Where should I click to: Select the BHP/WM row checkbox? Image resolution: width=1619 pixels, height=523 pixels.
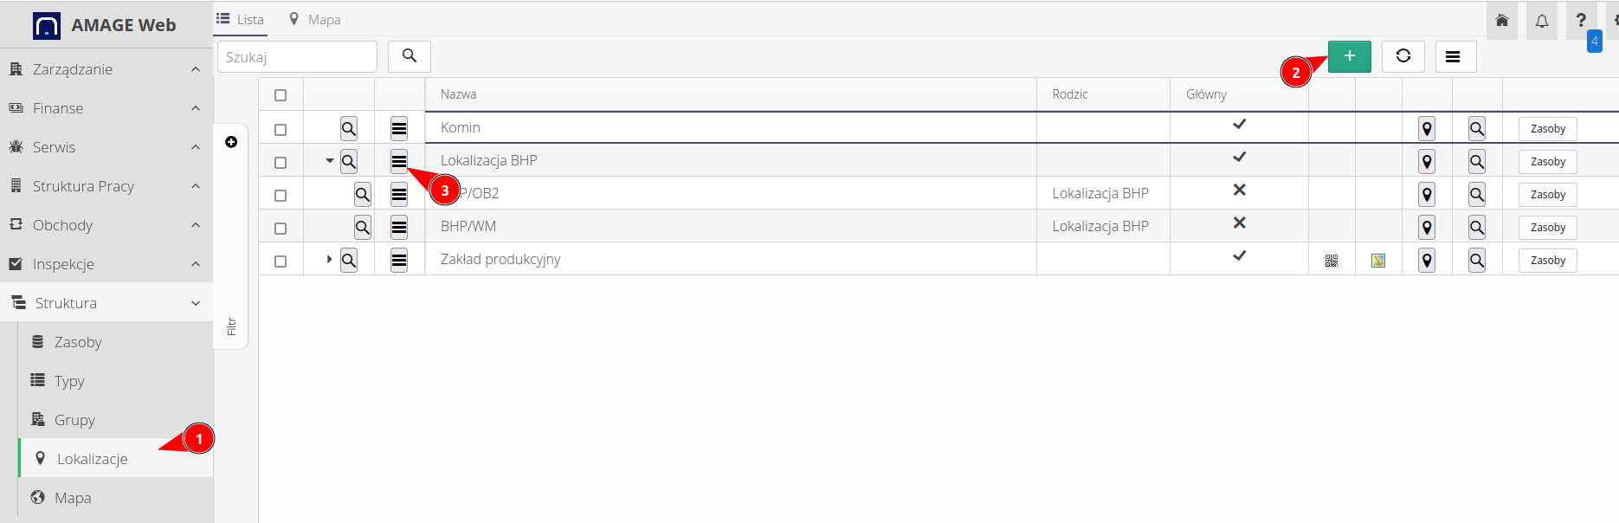pyautogui.click(x=281, y=229)
